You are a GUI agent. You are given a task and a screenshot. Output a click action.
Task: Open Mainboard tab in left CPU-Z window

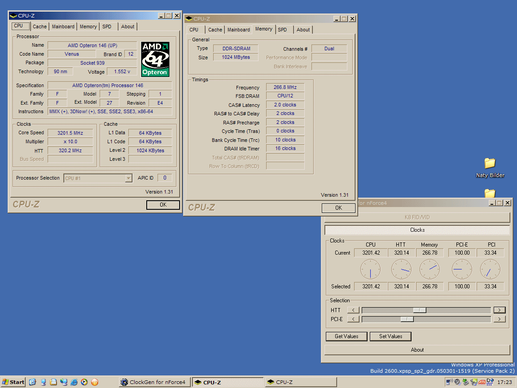(x=63, y=27)
